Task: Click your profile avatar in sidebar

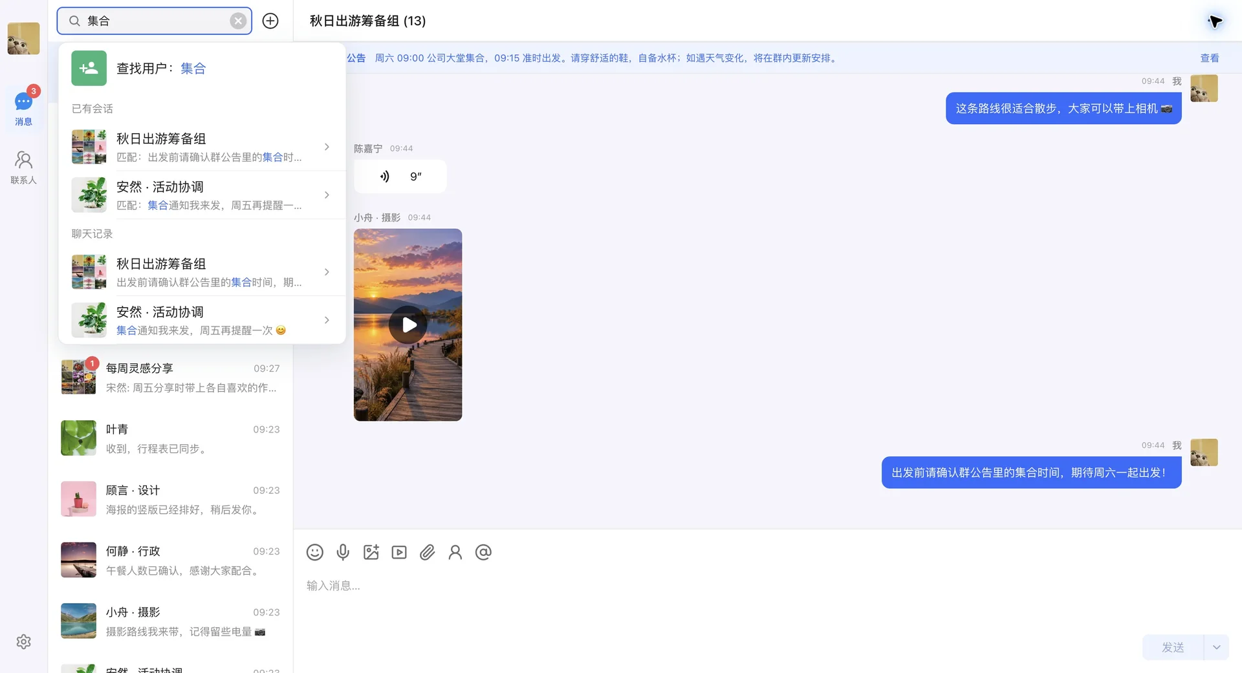Action: (24, 39)
